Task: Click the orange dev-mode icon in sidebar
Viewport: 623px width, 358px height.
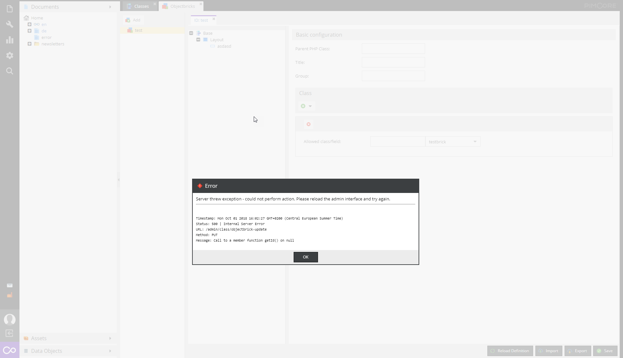Action: pyautogui.click(x=10, y=295)
